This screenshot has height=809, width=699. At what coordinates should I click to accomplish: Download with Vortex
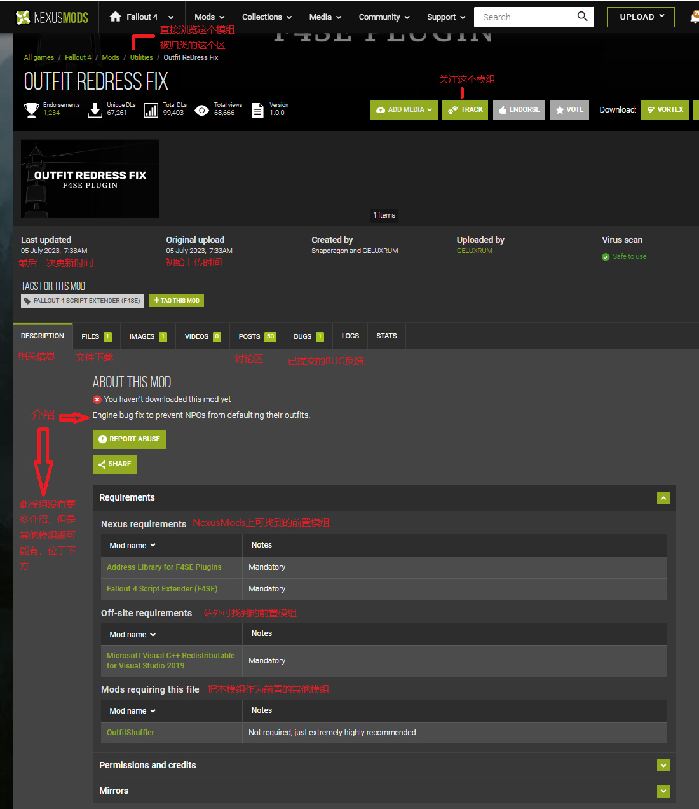point(665,110)
